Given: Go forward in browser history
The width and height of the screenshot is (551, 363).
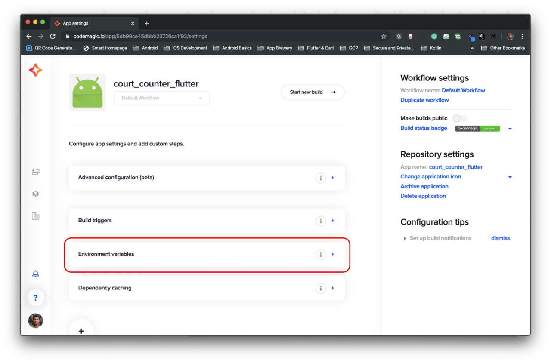Looking at the screenshot, I should click(x=41, y=37).
